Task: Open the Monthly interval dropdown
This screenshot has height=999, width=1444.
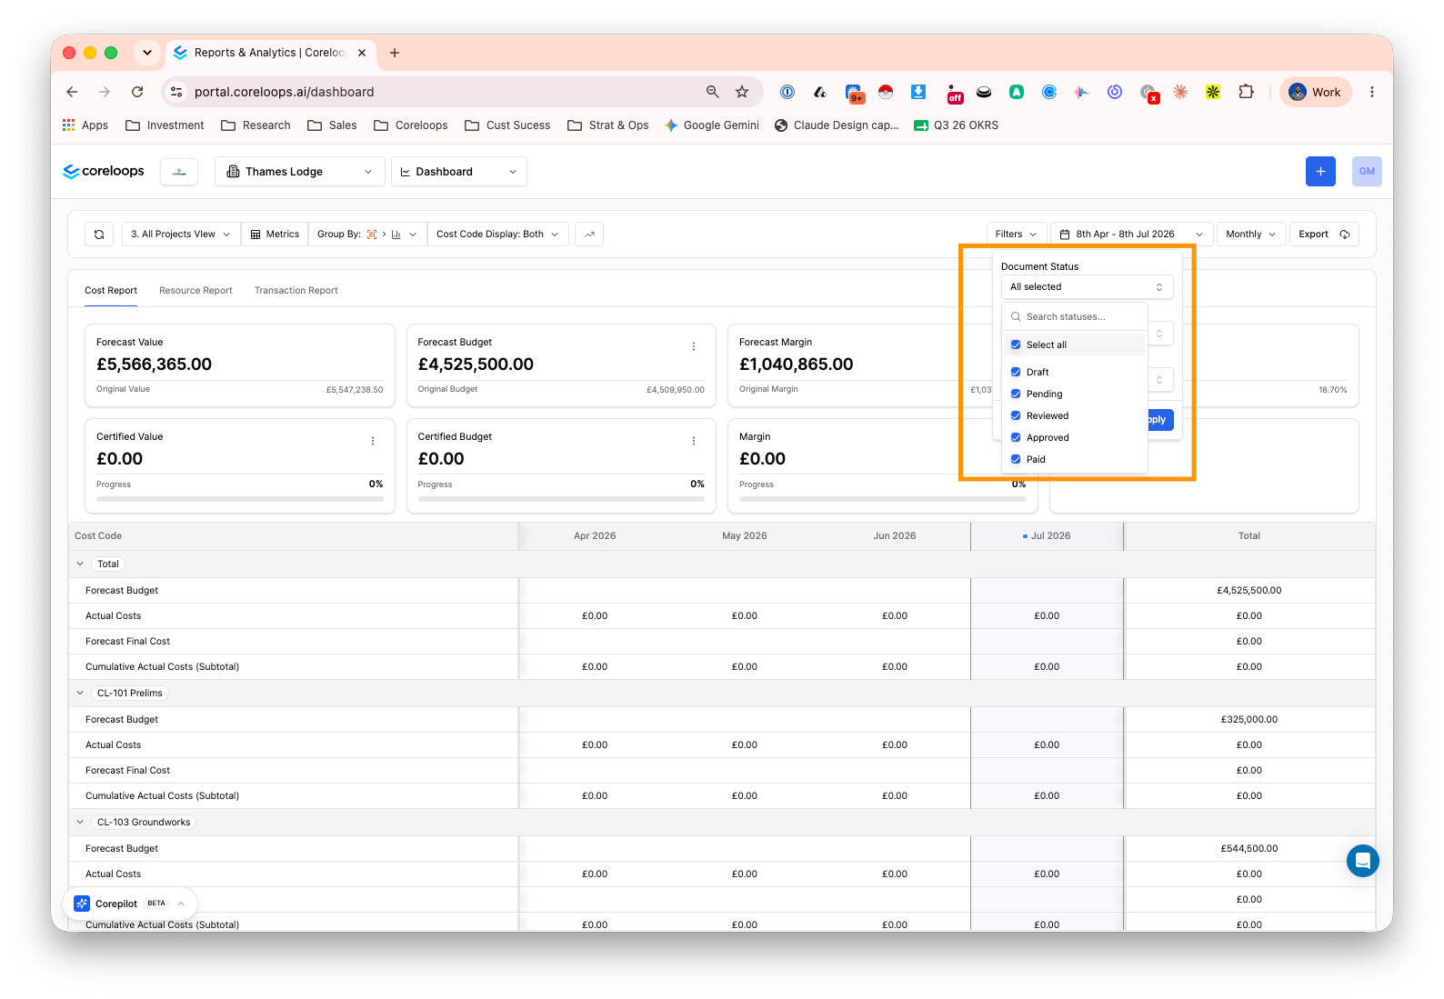Action: [1251, 235]
